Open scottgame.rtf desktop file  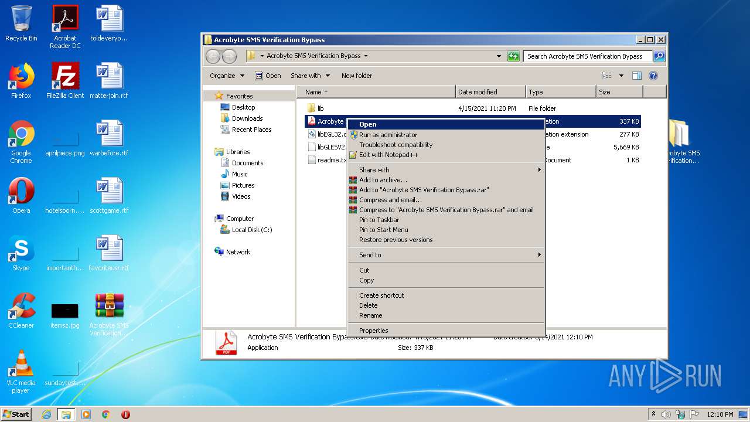coord(109,196)
